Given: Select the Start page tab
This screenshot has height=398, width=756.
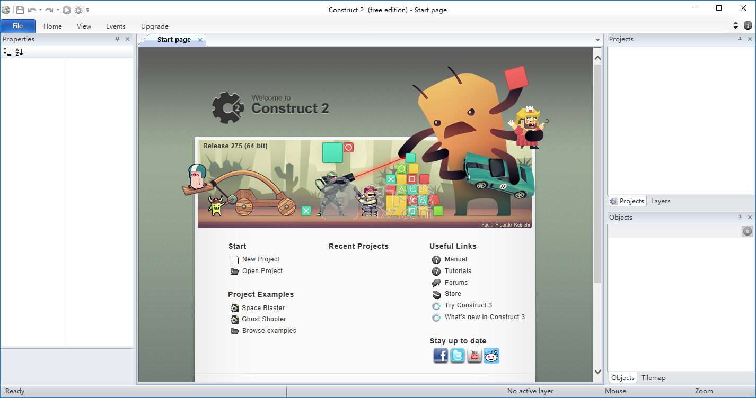Looking at the screenshot, I should (x=174, y=40).
